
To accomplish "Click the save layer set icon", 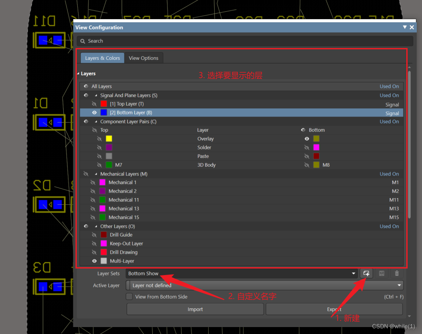I will coord(382,273).
